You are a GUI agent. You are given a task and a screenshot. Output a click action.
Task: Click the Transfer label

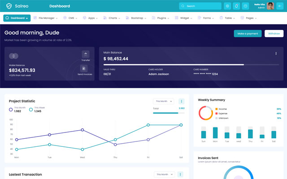pyautogui.click(x=86, y=60)
